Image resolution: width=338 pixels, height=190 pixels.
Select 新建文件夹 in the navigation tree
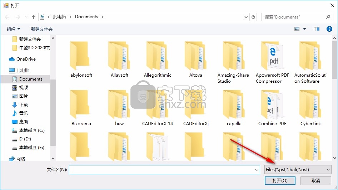tap(27, 39)
